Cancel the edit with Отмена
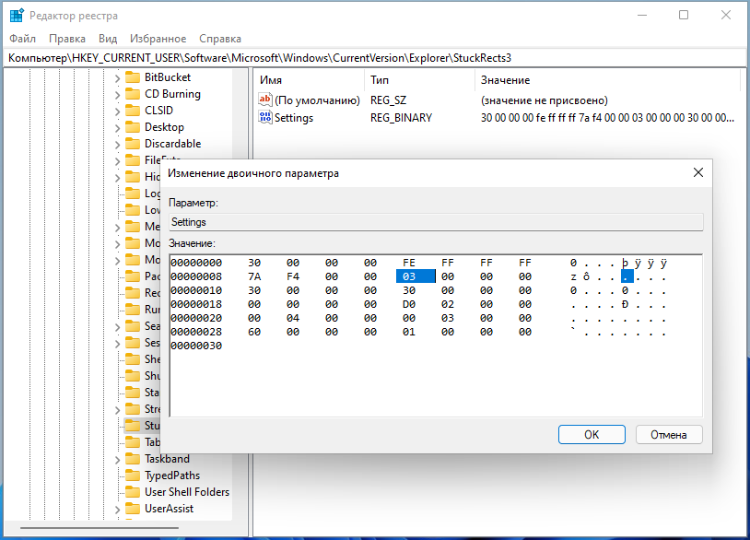The image size is (750, 540). click(669, 434)
